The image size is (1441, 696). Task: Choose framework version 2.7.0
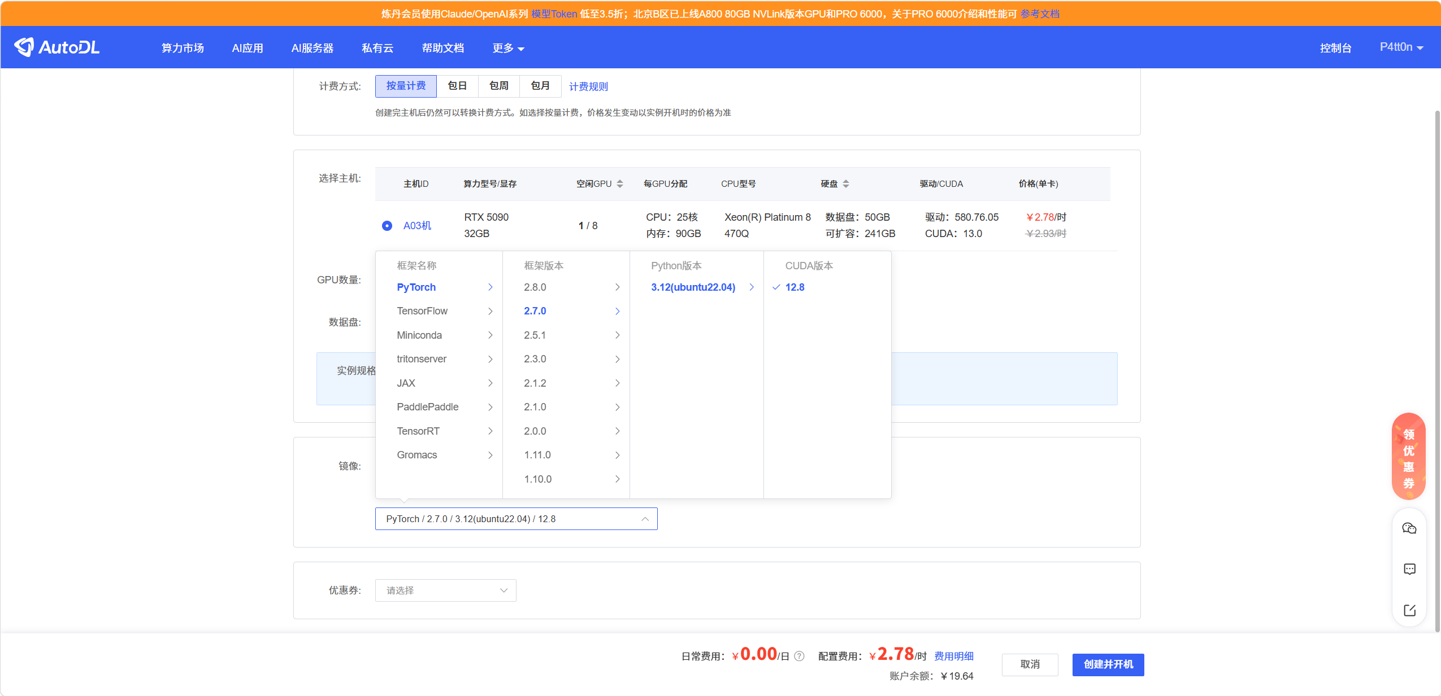pos(566,311)
